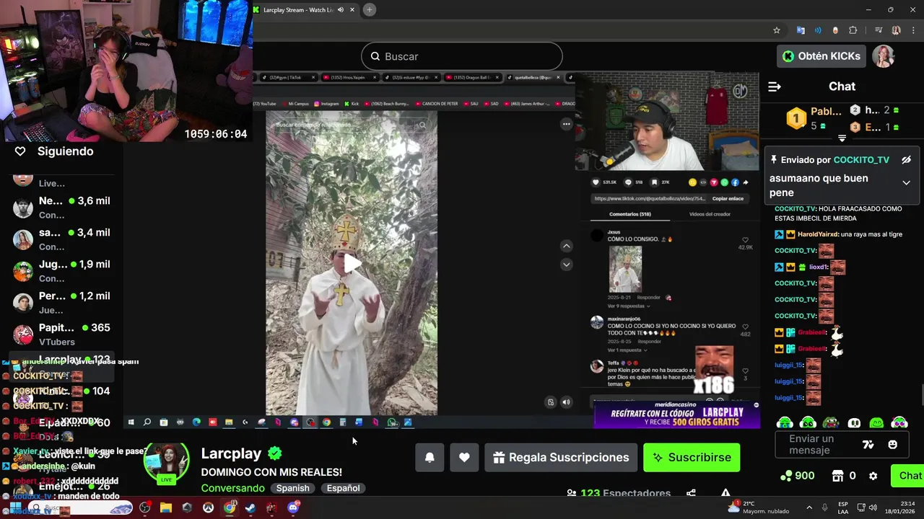This screenshot has width=924, height=519.
Task: Expand the pinned message chevron
Action: point(906,183)
